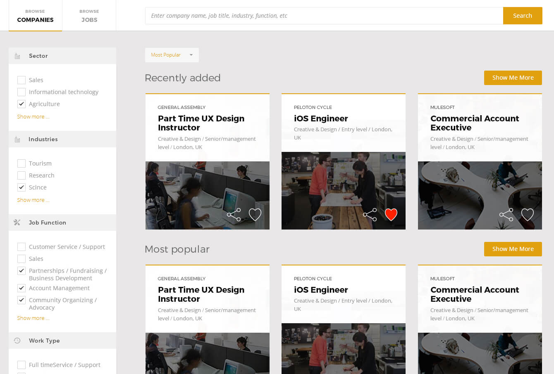Click GENERAL ASSEMBLY company name in Recently added
554x374 pixels.
coord(181,107)
